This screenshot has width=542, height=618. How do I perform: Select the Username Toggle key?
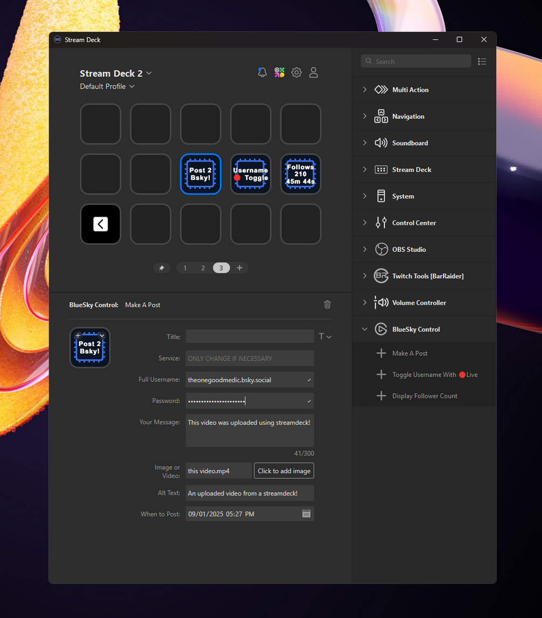tap(251, 174)
